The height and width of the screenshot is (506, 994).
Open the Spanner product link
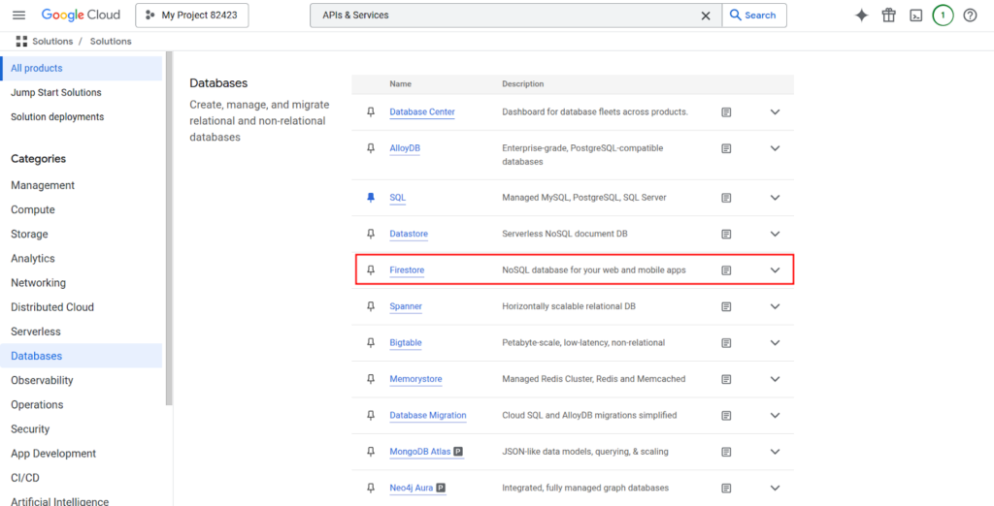(406, 306)
